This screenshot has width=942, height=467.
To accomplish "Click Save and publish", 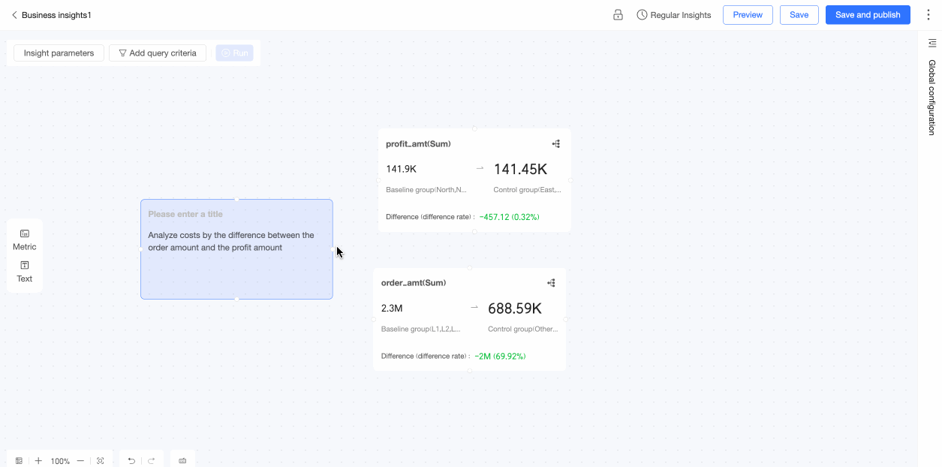I will click(x=868, y=15).
